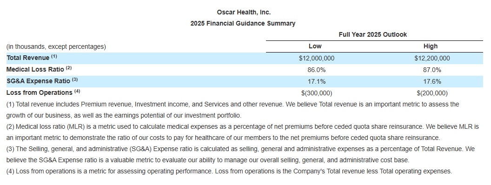
Task: Click the 87.0% high MLR value
Action: [432, 70]
